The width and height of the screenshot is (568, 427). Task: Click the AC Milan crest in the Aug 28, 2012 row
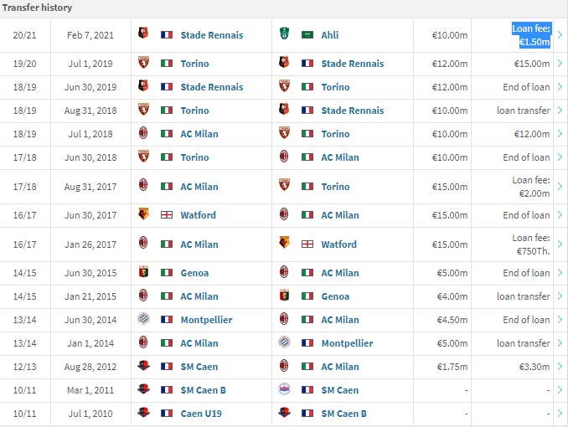click(x=284, y=366)
